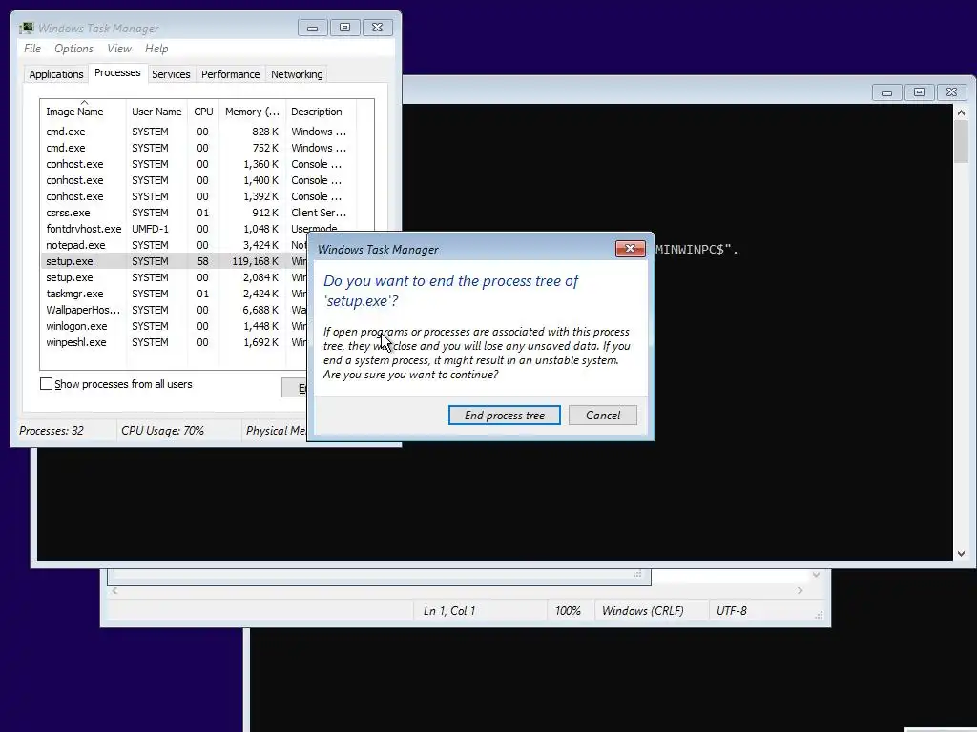Switch to the Services tab

tap(171, 74)
